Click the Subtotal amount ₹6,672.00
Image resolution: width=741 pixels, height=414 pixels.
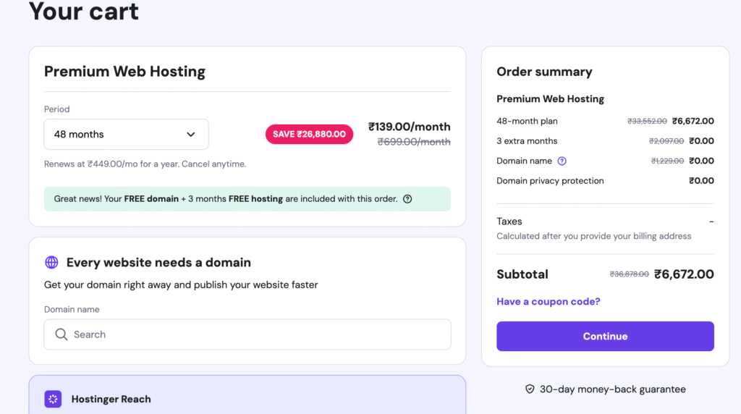(x=684, y=274)
